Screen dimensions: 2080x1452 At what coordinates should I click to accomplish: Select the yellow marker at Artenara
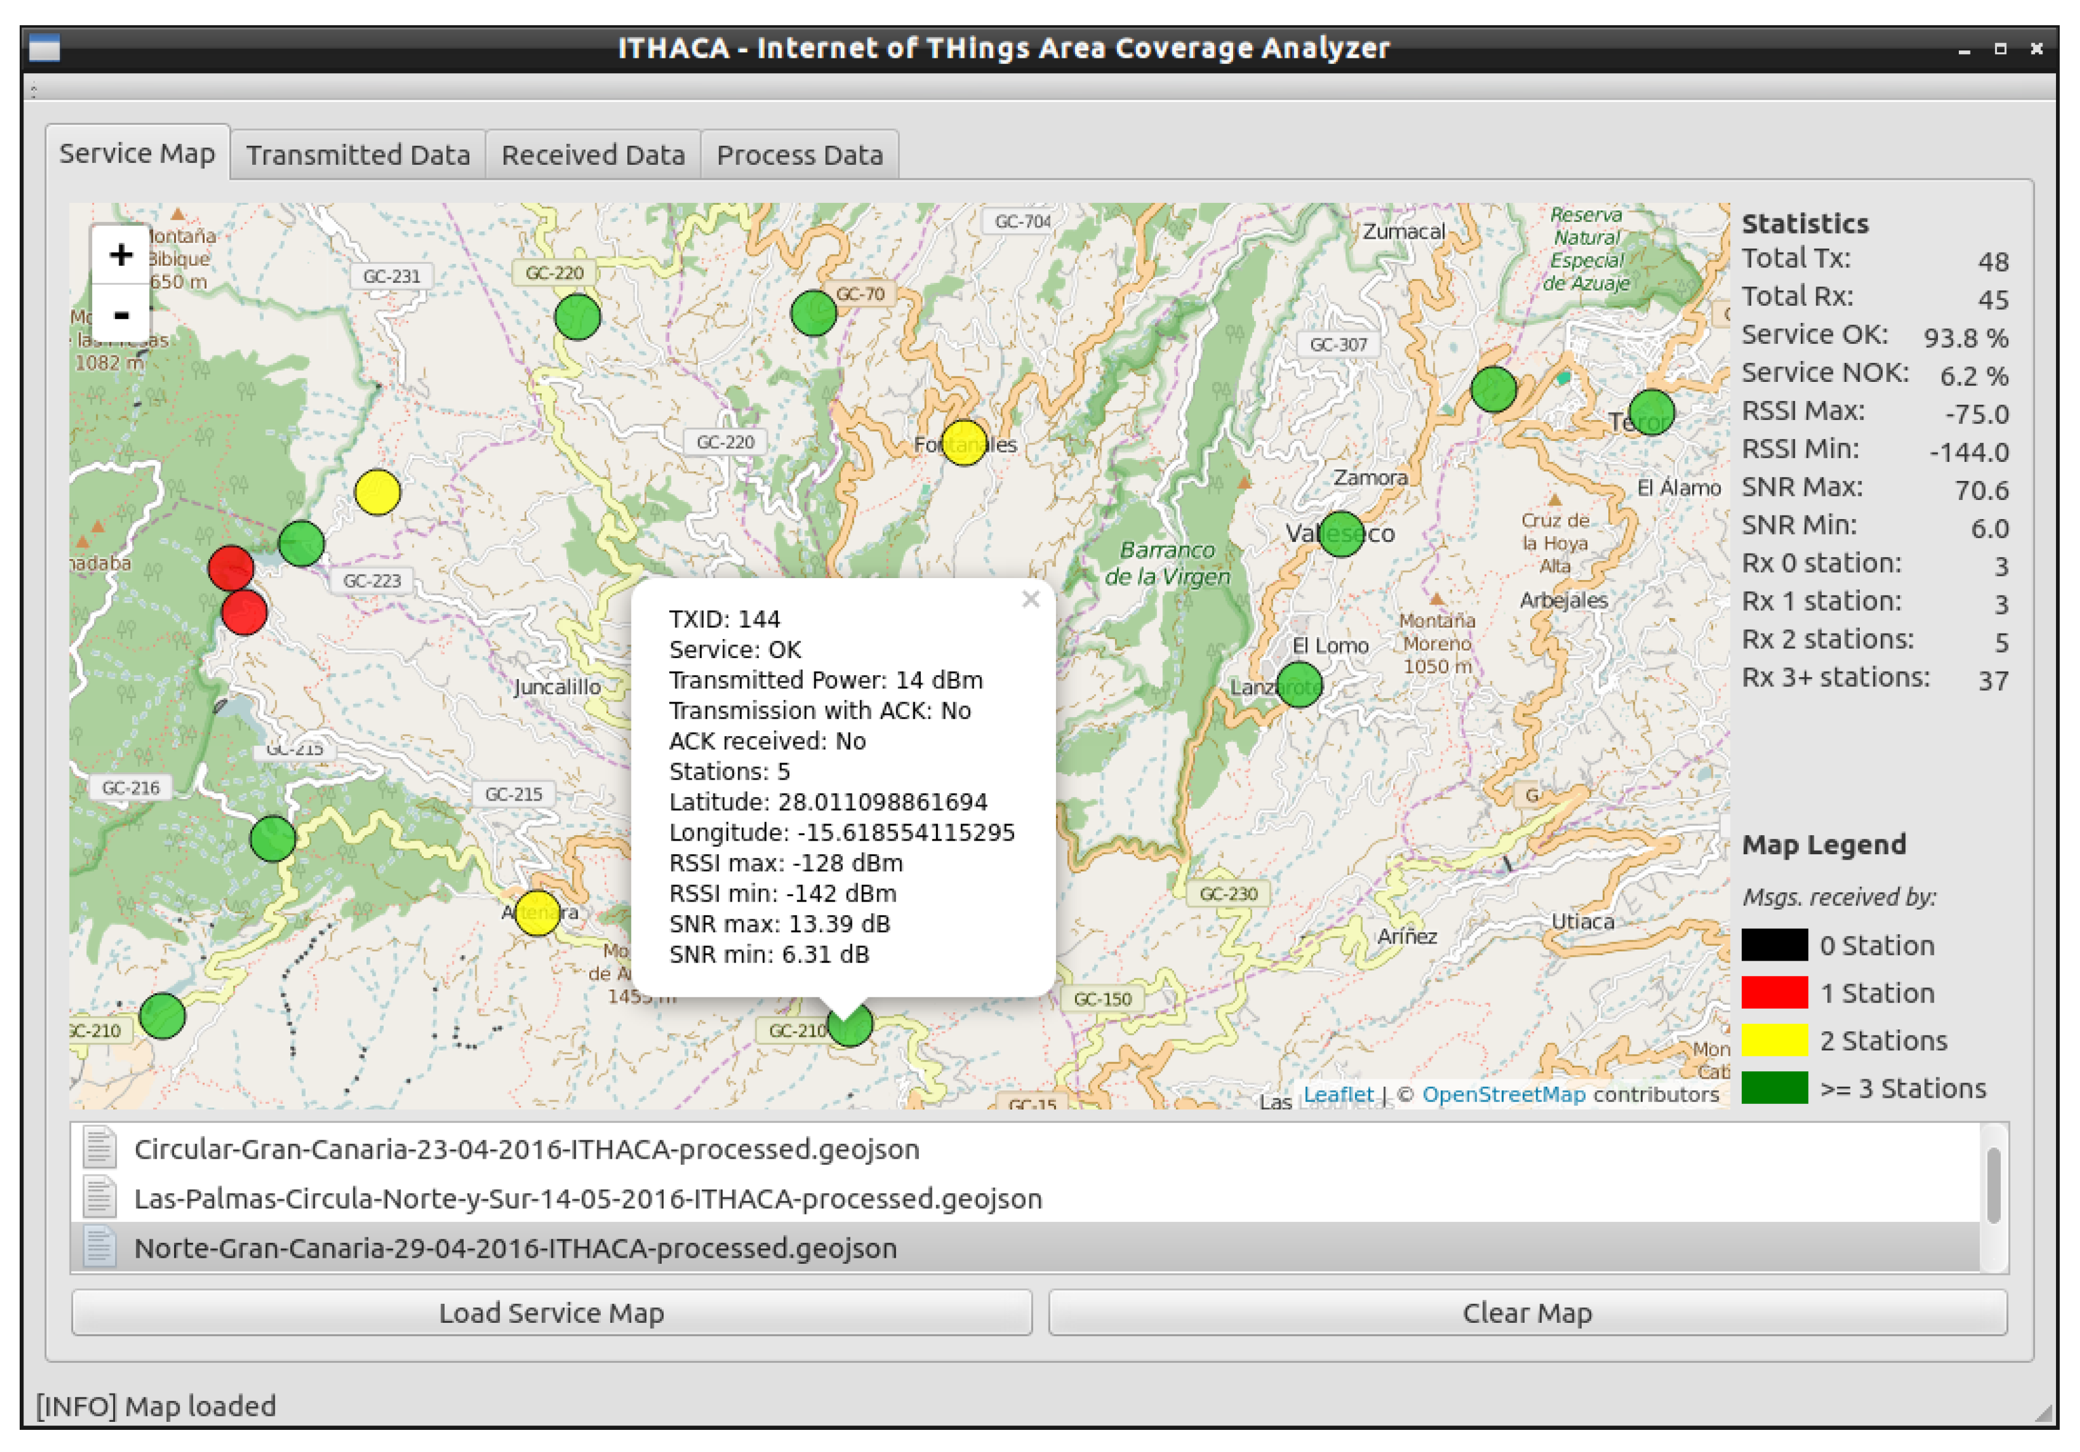(537, 913)
